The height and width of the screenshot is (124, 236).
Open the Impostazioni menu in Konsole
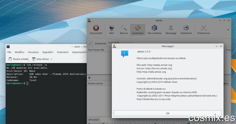79,52
